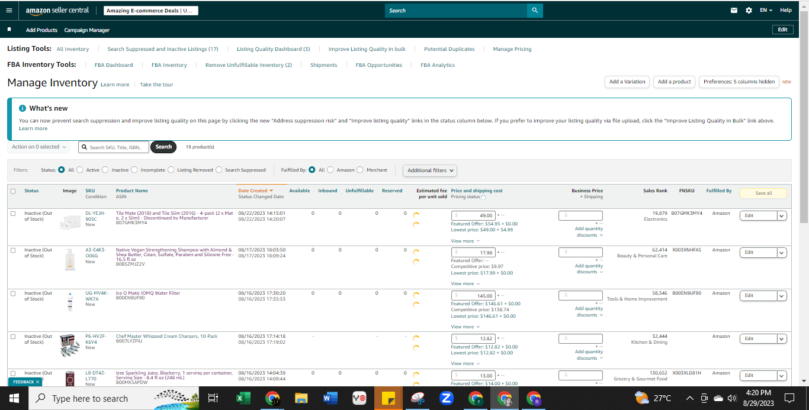Viewport: 809px width, 410px height.
Task: Click the Add a product button
Action: pyautogui.click(x=675, y=82)
